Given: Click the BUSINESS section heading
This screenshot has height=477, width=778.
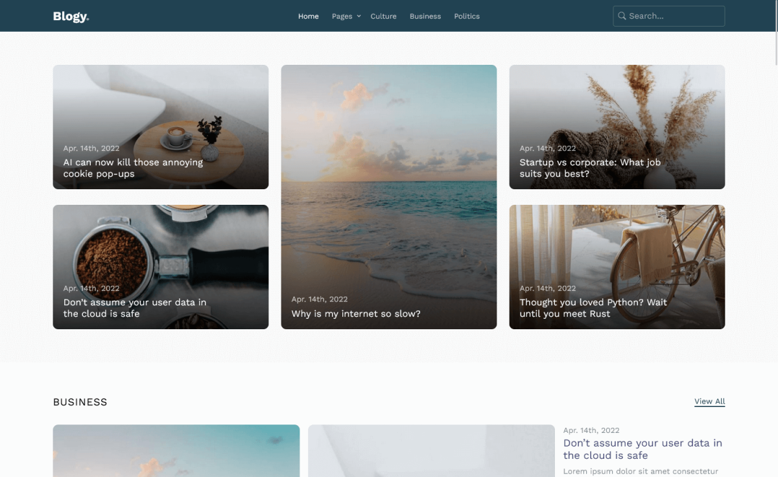Looking at the screenshot, I should [x=80, y=402].
